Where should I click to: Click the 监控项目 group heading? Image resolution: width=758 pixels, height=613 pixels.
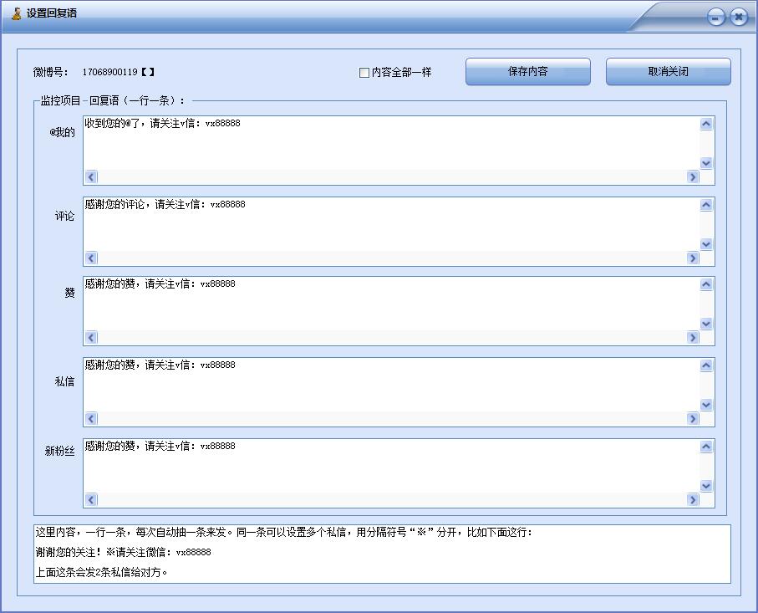60,100
